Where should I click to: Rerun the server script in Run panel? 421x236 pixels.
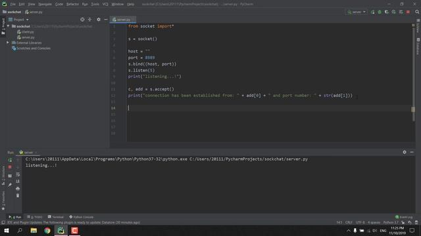[x=10, y=160]
